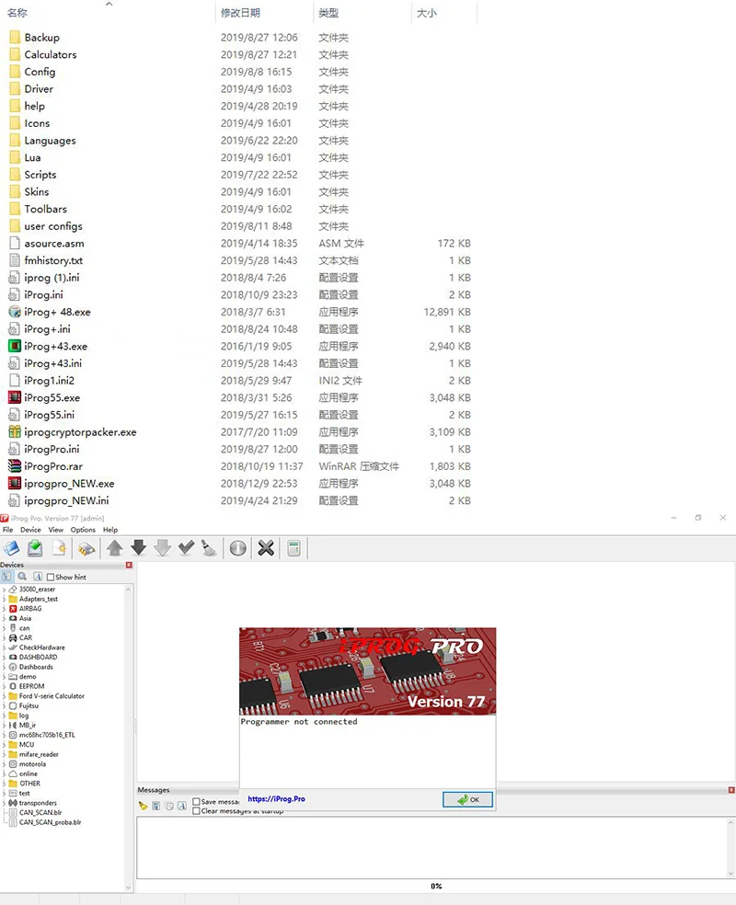736x905 pixels.
Task: Expand the EEPROM tree node
Action: [4, 686]
